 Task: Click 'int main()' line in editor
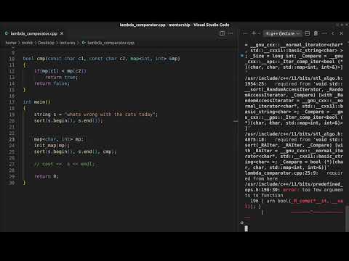coord(36,102)
